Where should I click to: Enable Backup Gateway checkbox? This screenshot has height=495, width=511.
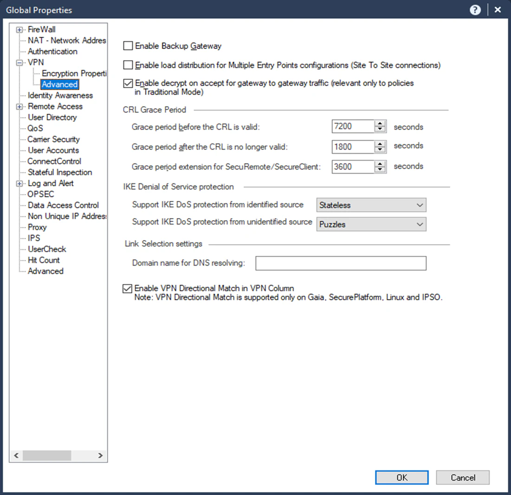click(x=128, y=46)
